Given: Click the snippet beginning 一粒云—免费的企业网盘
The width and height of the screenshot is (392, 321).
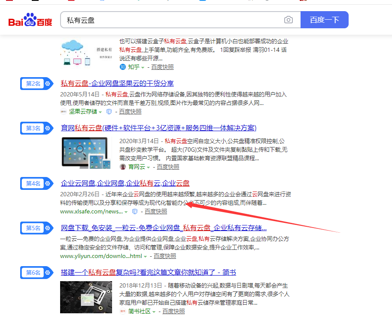Looking at the screenshot, I should click(x=174, y=243).
